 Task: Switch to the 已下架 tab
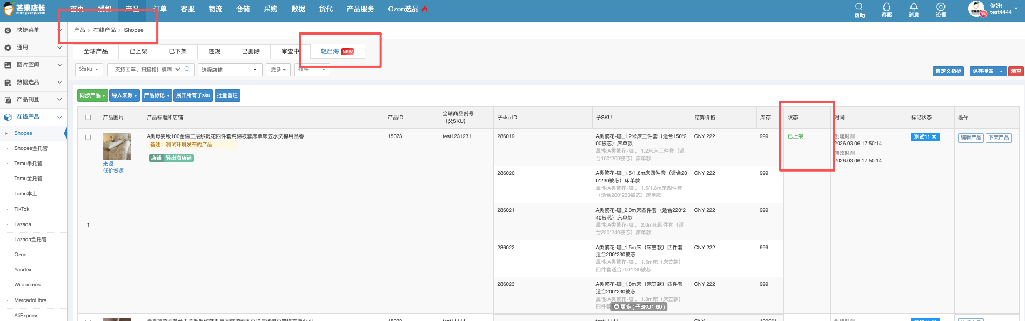click(178, 51)
